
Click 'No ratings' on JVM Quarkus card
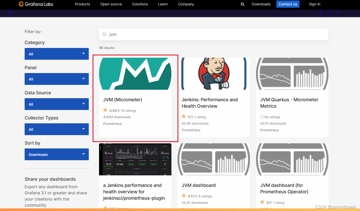(x=272, y=117)
